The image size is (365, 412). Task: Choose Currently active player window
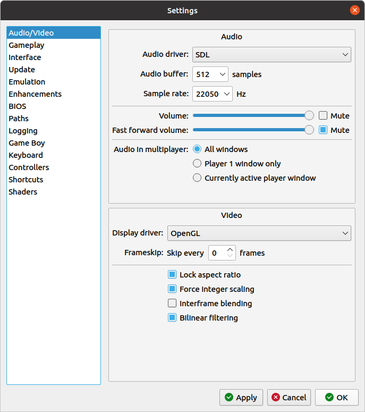pos(197,178)
